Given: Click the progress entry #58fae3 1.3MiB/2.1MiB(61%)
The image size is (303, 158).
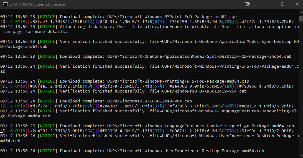Looking at the screenshot, I should (63, 22).
